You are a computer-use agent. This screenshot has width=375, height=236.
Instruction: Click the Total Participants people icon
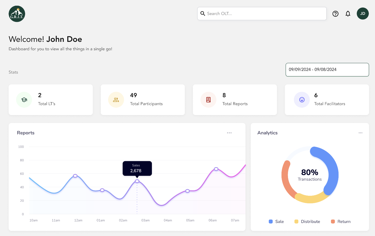tap(116, 100)
